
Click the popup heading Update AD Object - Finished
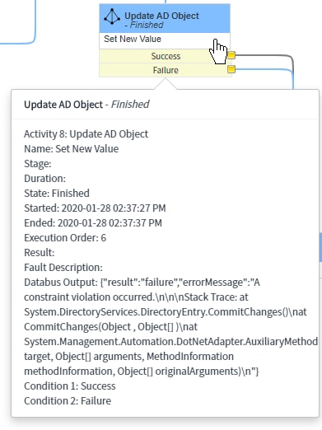tap(86, 105)
